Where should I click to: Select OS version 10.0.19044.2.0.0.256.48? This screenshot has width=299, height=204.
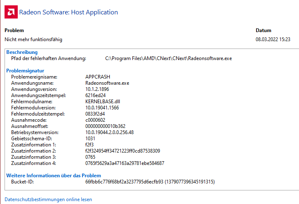(109, 132)
